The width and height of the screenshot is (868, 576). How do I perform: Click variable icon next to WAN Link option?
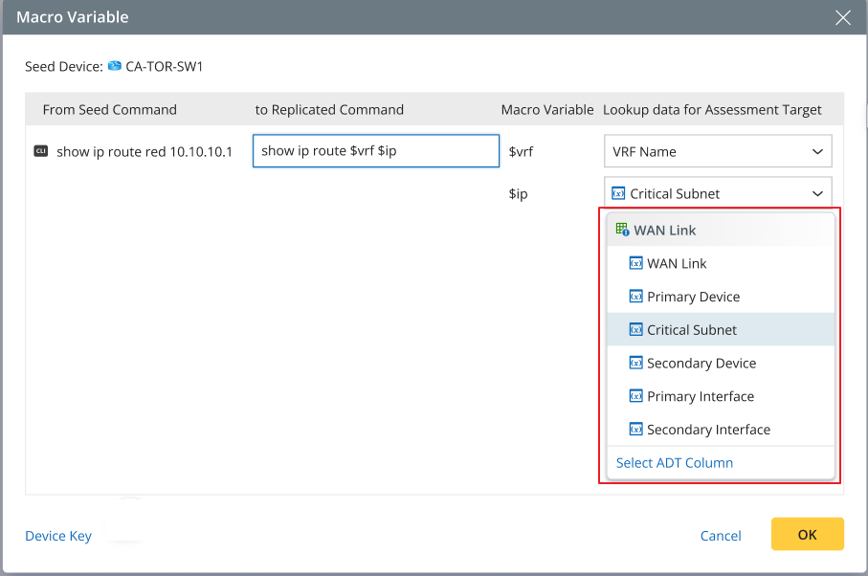point(635,263)
